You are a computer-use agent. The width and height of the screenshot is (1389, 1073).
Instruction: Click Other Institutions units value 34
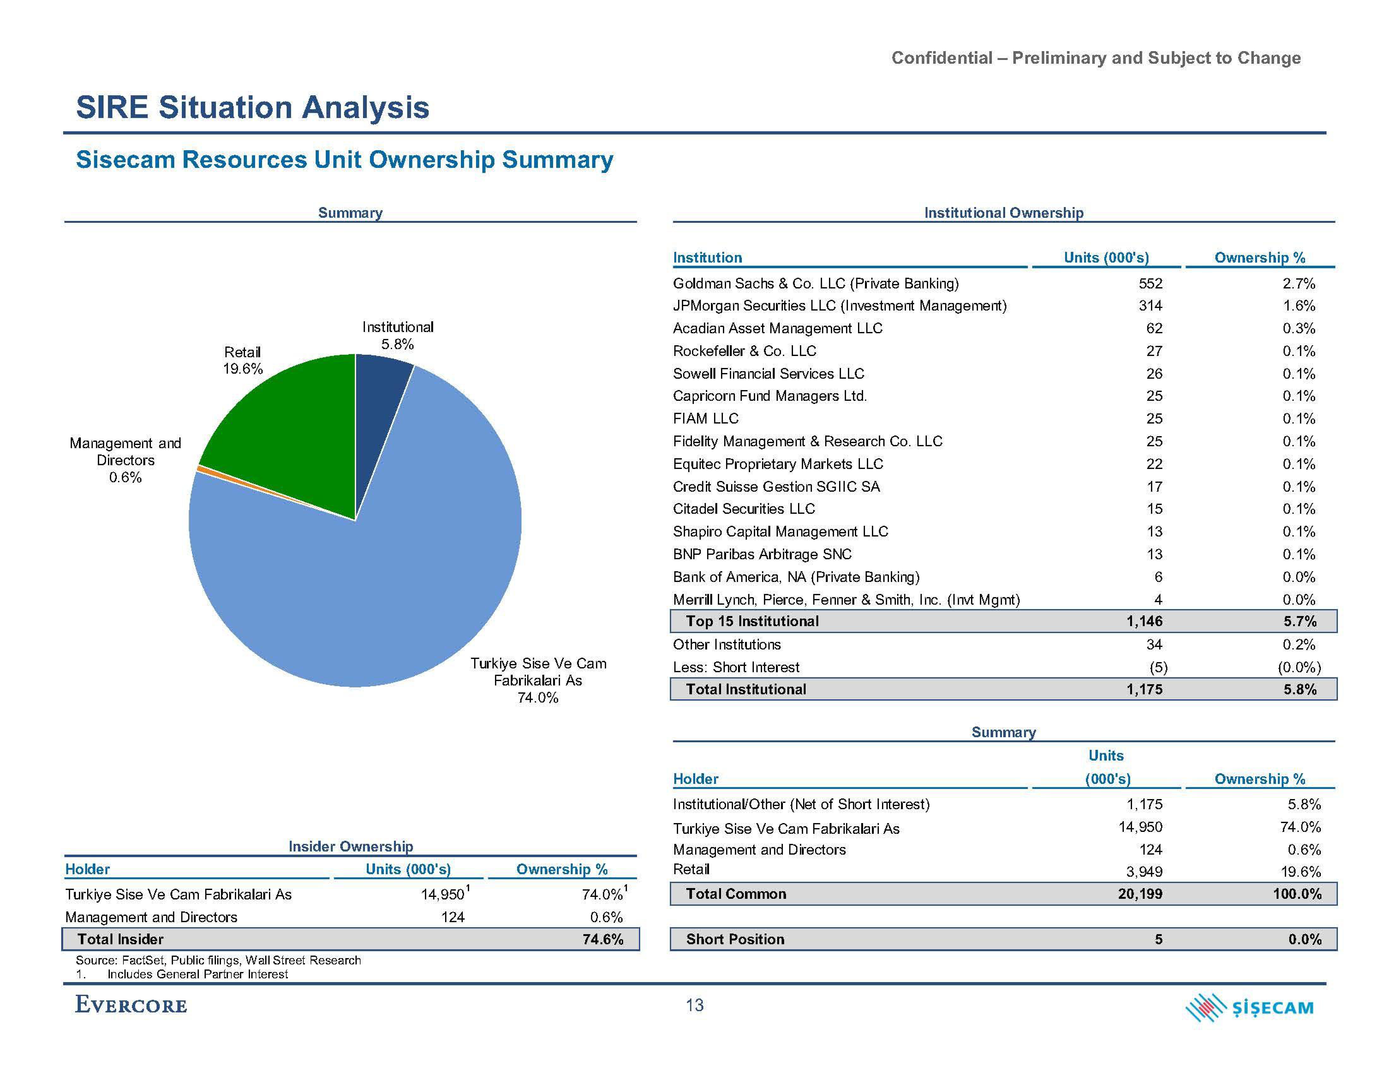(1154, 644)
